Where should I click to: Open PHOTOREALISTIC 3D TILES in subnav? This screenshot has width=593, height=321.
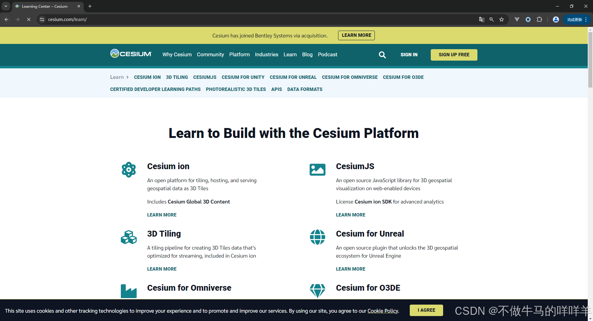click(236, 89)
